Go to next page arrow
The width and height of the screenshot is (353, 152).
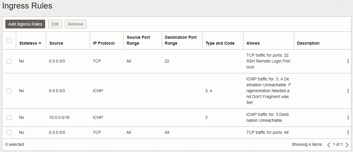click(347, 145)
